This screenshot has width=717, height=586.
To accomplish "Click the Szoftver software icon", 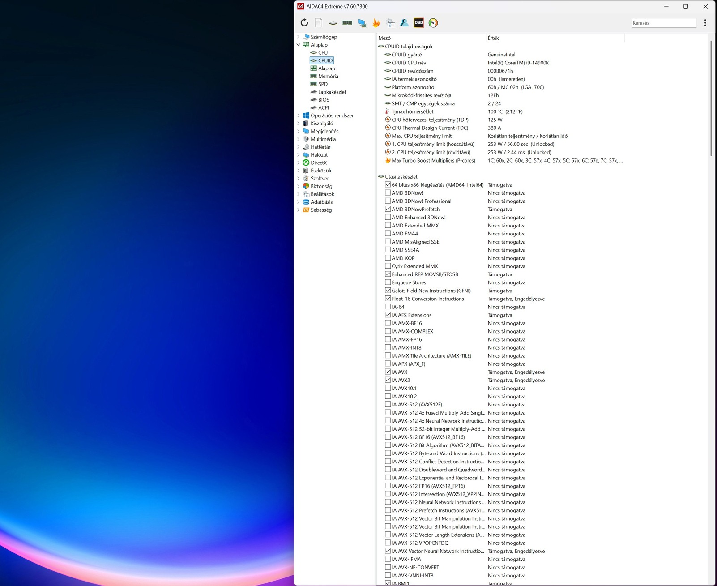I will point(306,178).
